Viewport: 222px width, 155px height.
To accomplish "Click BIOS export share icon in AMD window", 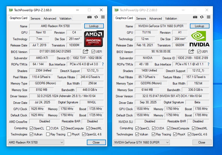I will click(x=86, y=51).
